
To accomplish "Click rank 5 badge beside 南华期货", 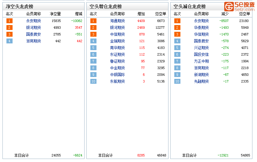I will pos(93,48).
